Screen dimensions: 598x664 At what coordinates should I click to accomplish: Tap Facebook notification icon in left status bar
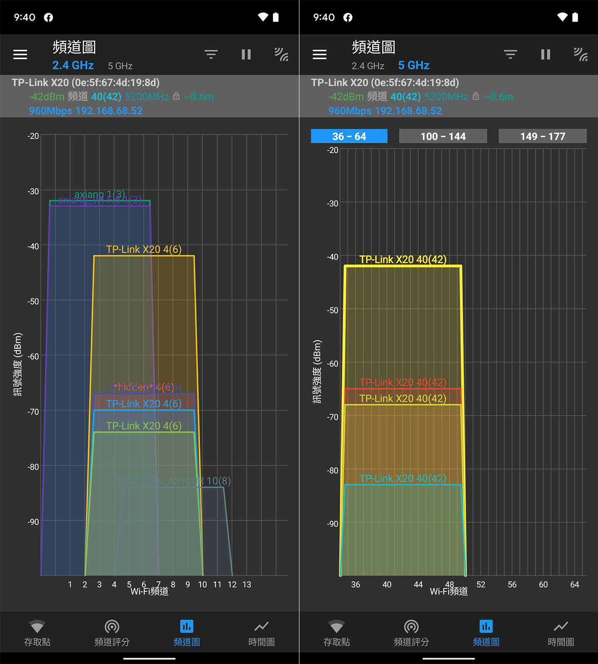coord(49,17)
